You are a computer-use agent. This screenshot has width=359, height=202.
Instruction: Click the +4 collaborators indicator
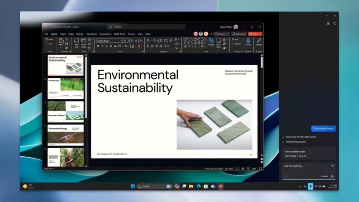point(211,34)
